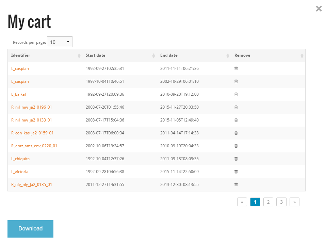Go to page 2 of results

pyautogui.click(x=268, y=202)
